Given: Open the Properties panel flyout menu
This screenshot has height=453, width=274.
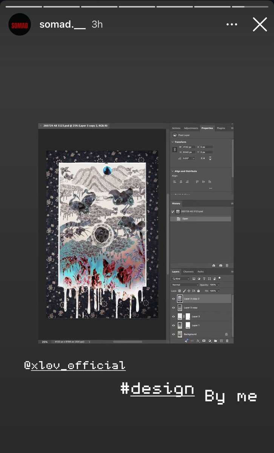Looking at the screenshot, I should 232,128.
